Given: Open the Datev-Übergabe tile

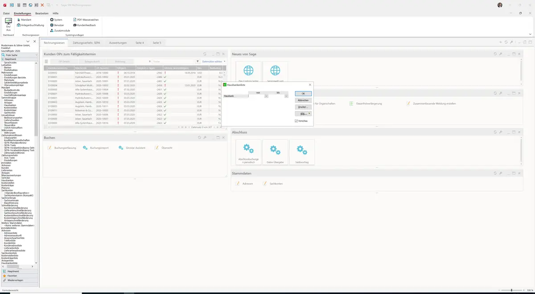Looking at the screenshot, I should click(275, 152).
